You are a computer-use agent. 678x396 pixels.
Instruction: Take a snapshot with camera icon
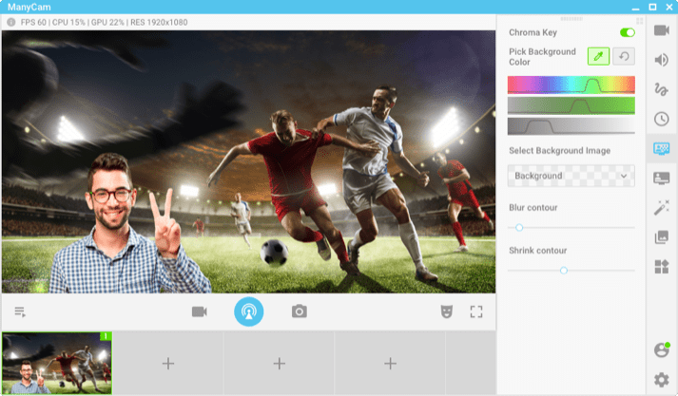pos(300,311)
